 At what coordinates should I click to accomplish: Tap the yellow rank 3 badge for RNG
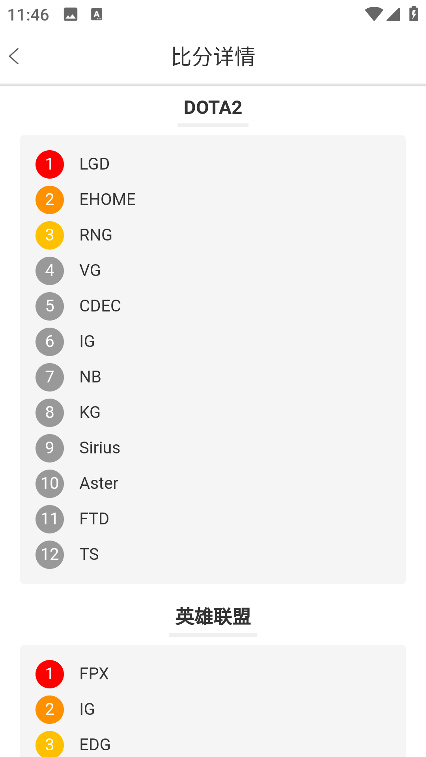coord(50,235)
